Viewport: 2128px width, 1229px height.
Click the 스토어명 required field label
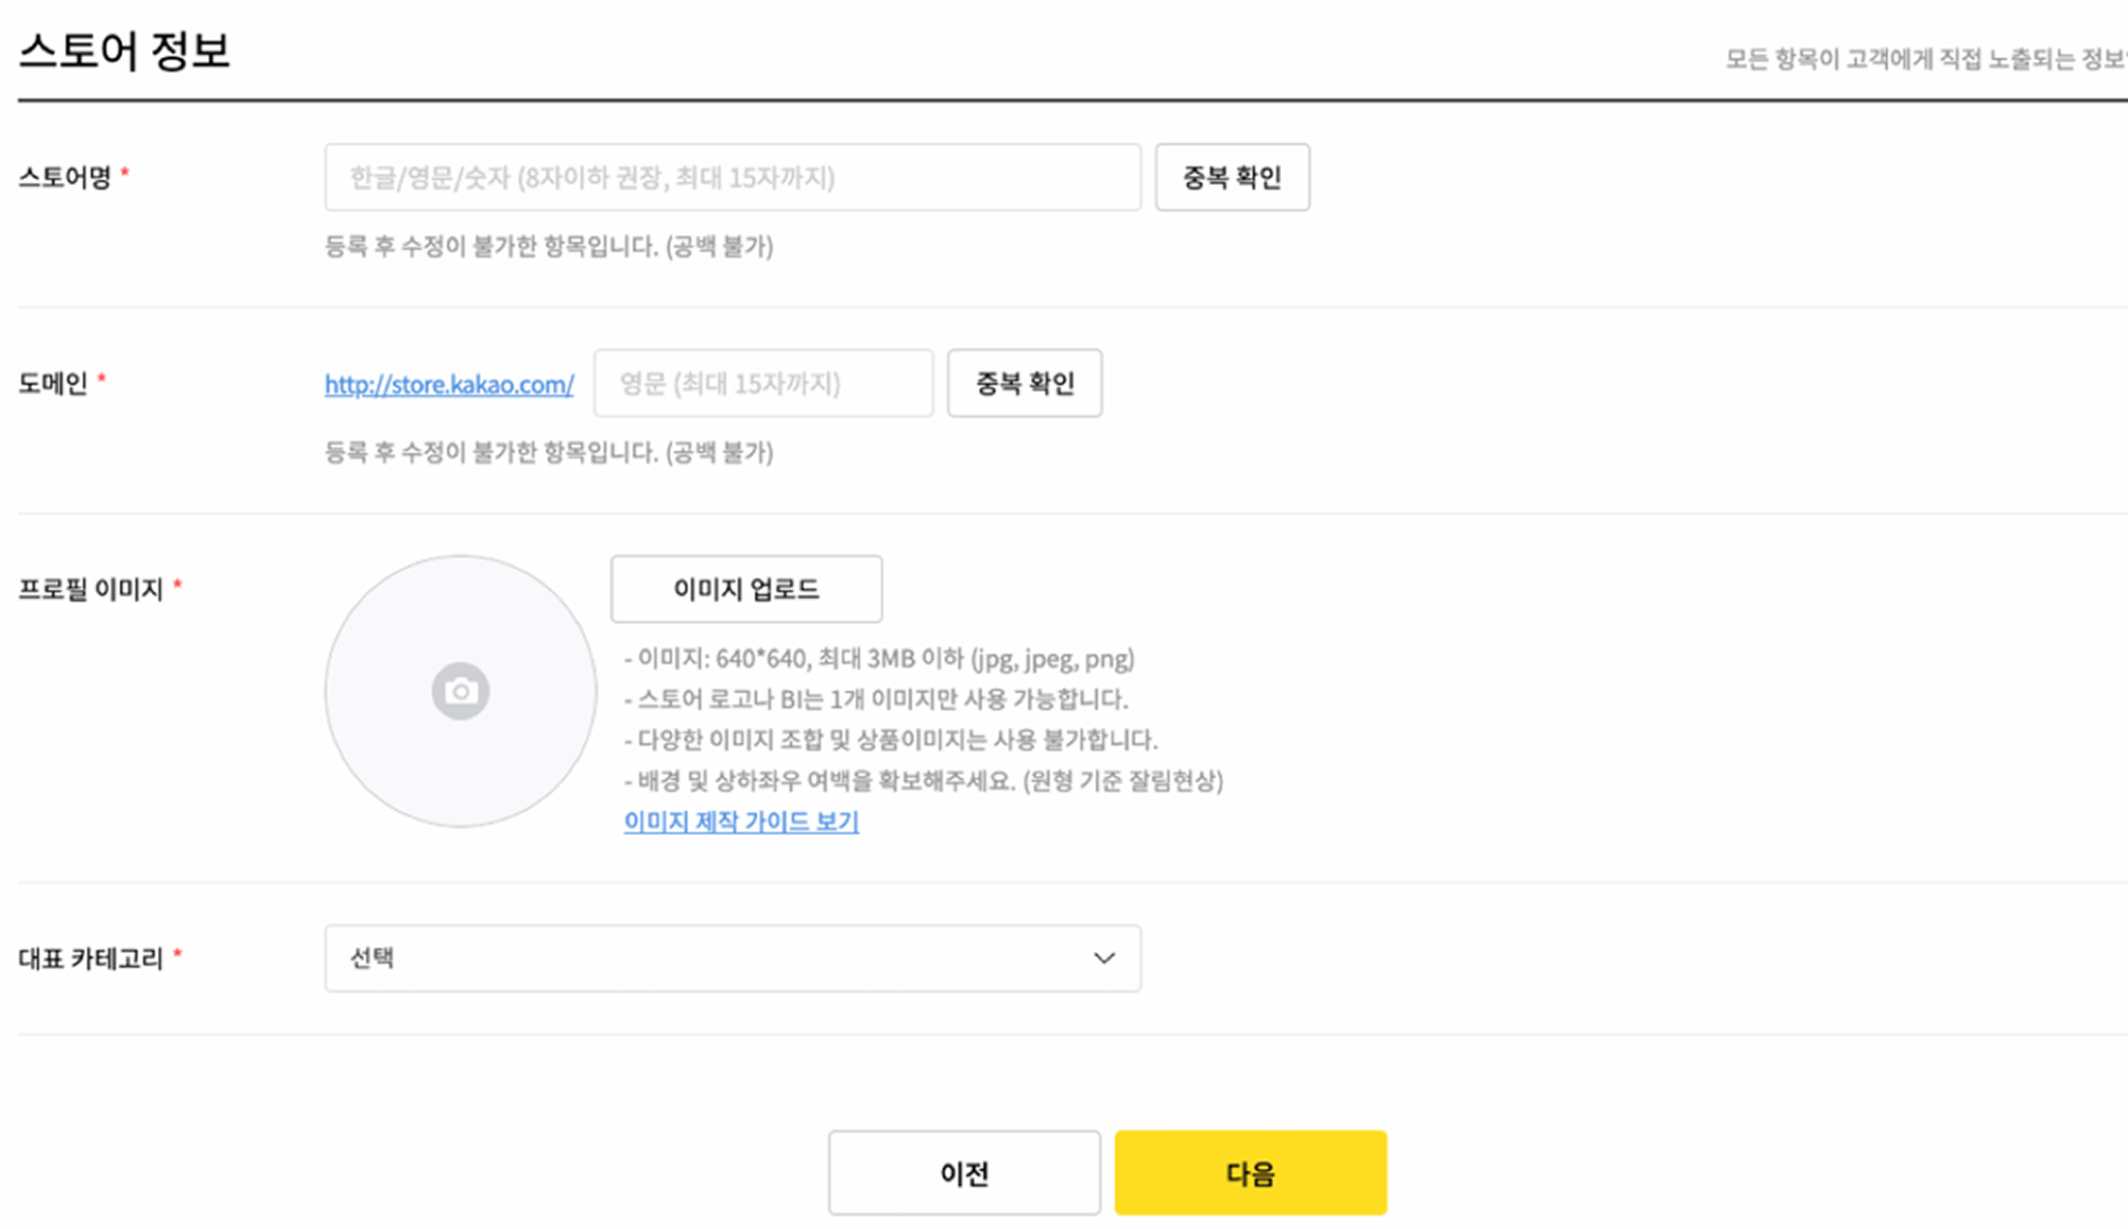[x=68, y=174]
